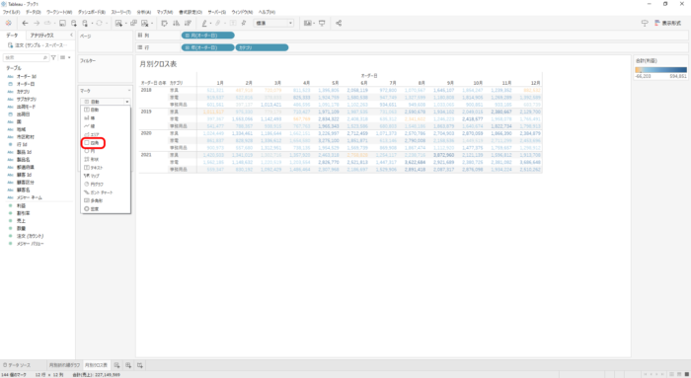
Task: Click the New story tab icon at the bottom
Action: click(140, 365)
